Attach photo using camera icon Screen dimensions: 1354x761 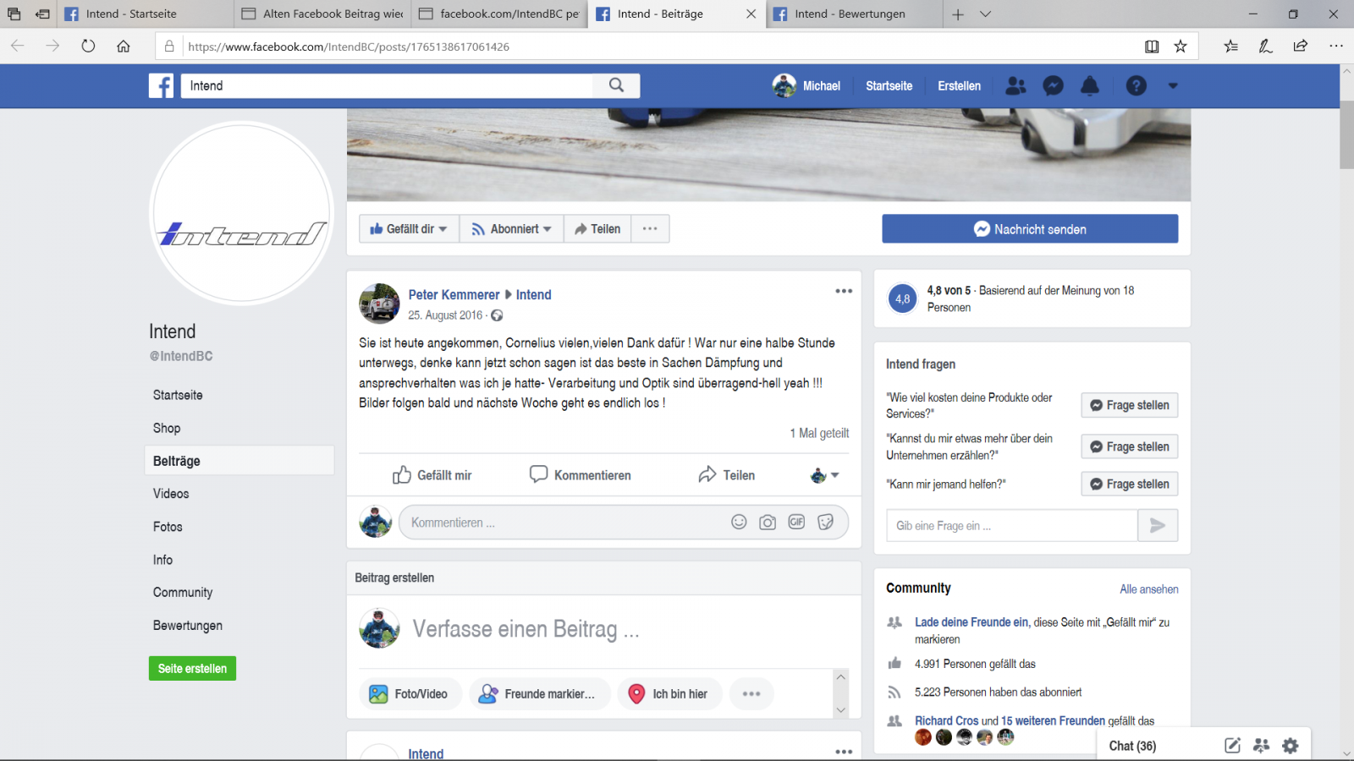pyautogui.click(x=768, y=523)
